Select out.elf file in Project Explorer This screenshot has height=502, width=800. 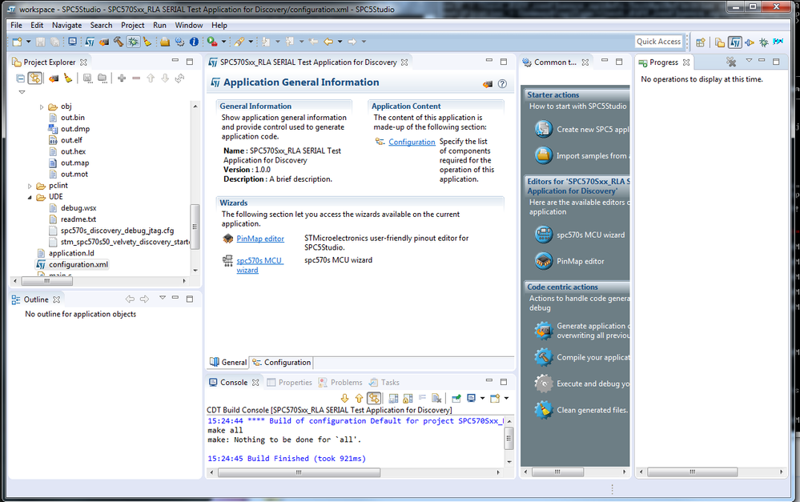pos(66,140)
